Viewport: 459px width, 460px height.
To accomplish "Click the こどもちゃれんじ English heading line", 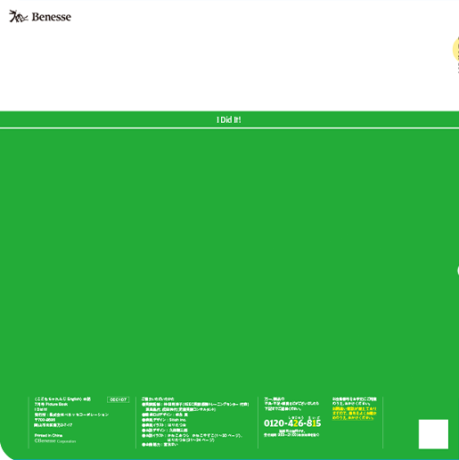I will click(62, 399).
